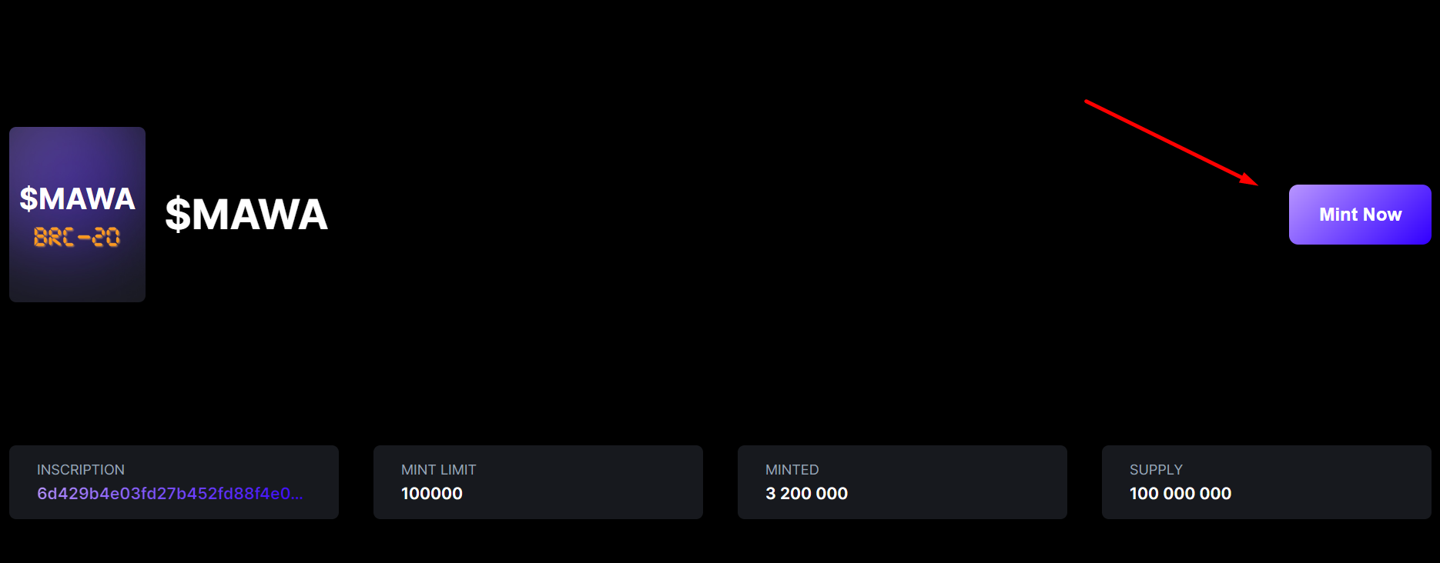Click the large $MAWA page heading
Screen dimensions: 1440x563
pos(246,215)
